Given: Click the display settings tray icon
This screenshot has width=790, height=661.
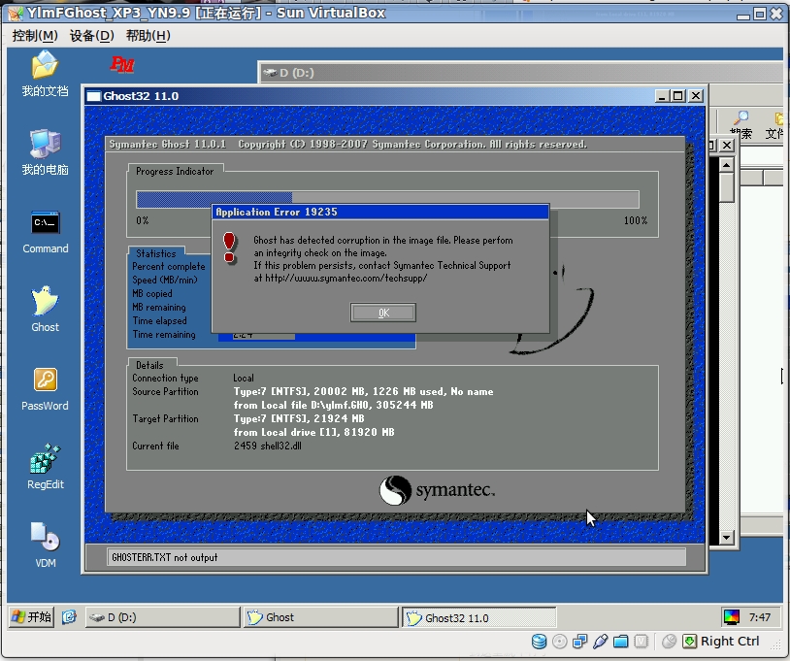Looking at the screenshot, I should (x=731, y=617).
